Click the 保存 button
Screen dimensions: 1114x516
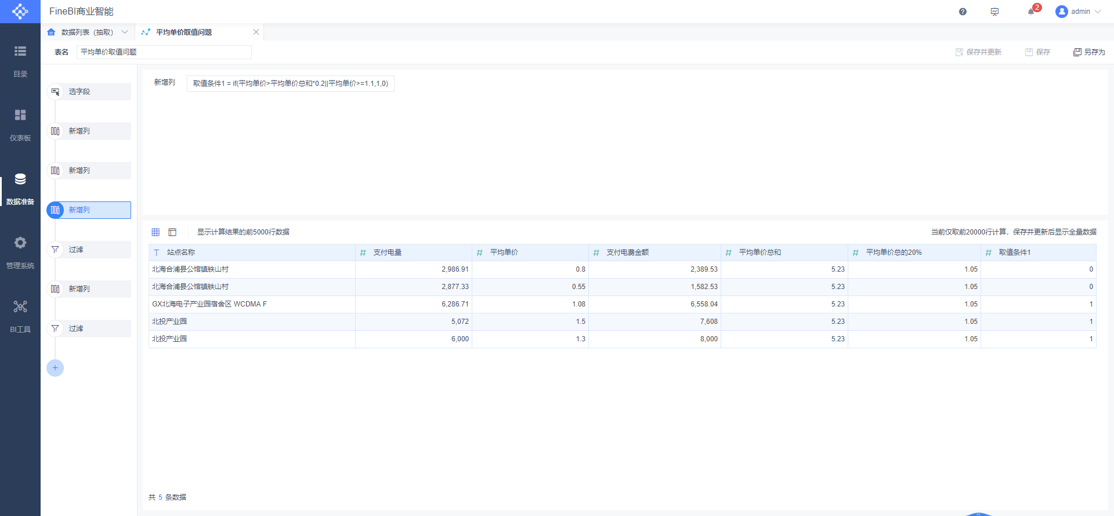(x=1037, y=52)
